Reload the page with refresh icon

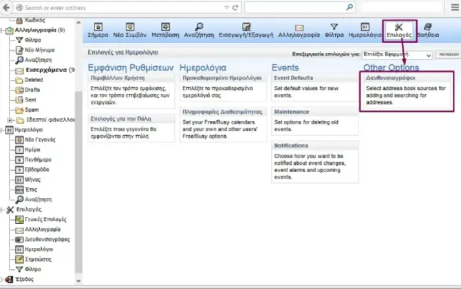235,8
